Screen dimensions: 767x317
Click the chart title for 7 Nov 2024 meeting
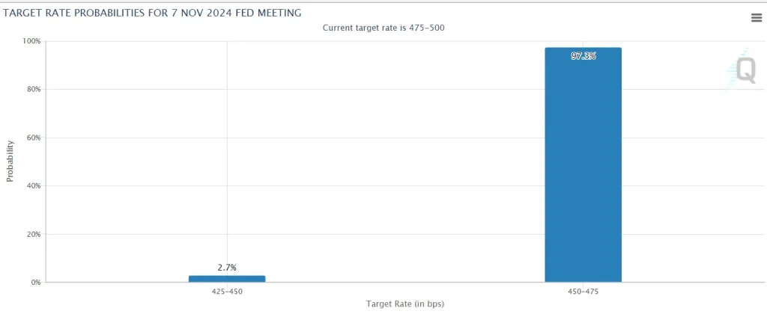pyautogui.click(x=151, y=13)
